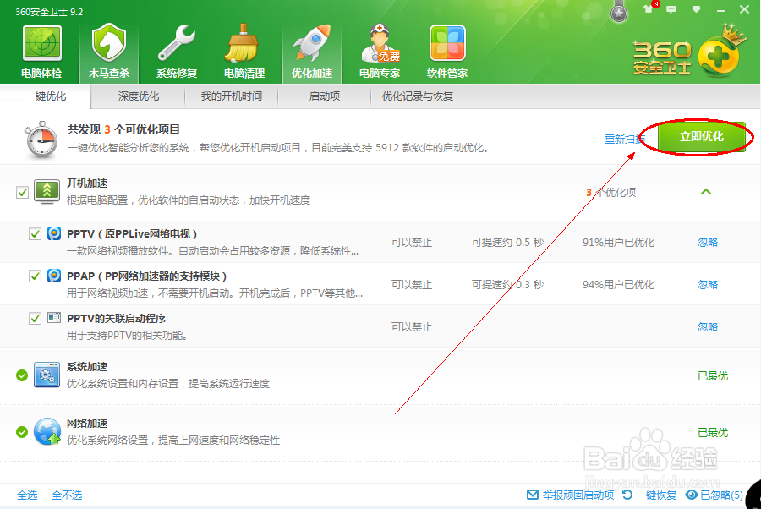Click 可以禁止 in PPAP row
This screenshot has width=761, height=509.
point(412,284)
